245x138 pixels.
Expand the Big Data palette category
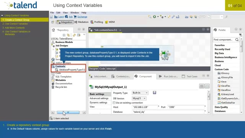point(219,53)
